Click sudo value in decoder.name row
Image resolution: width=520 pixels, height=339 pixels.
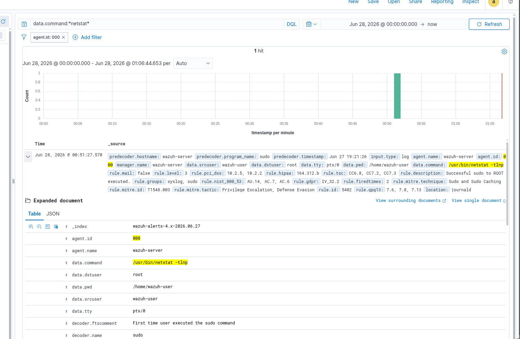[x=138, y=335]
